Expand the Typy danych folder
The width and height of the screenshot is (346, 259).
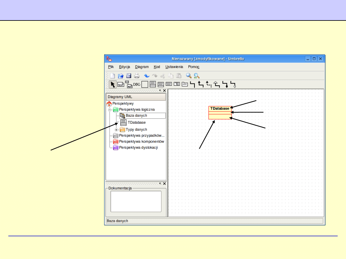(117, 129)
